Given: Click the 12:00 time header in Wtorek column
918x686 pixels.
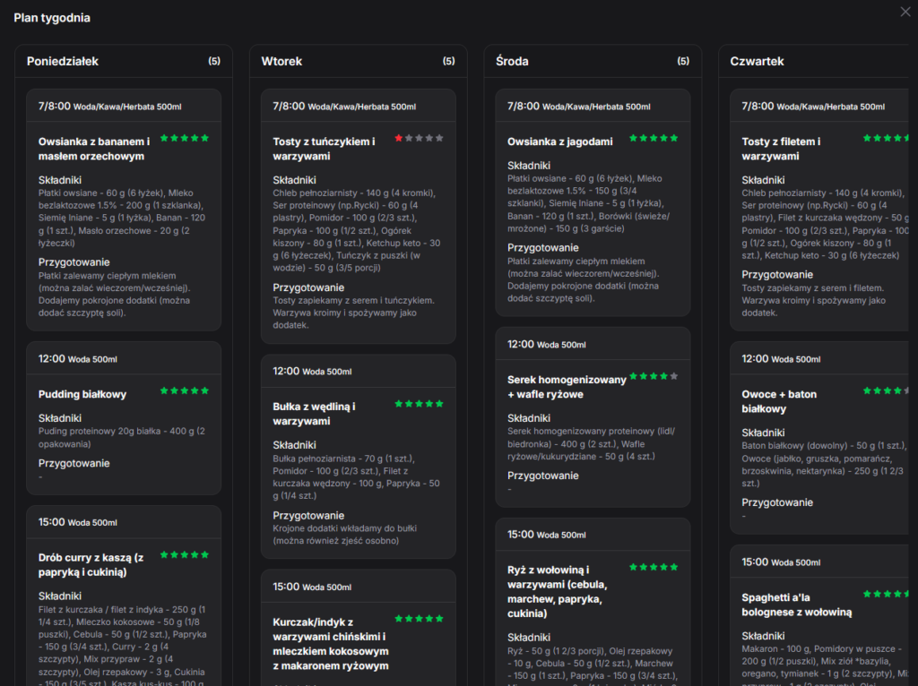Looking at the screenshot, I should (287, 371).
